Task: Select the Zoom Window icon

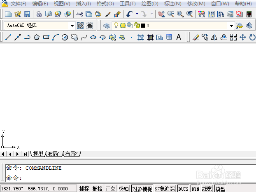Action: (180, 14)
